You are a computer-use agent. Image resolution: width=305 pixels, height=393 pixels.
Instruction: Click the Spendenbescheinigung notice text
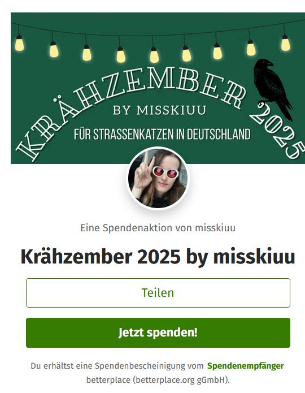click(158, 373)
